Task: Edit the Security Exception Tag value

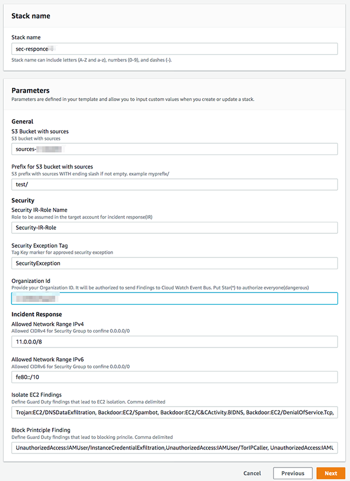Action: click(x=174, y=263)
